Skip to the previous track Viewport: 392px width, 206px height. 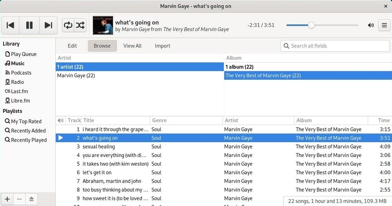[x=10, y=25]
